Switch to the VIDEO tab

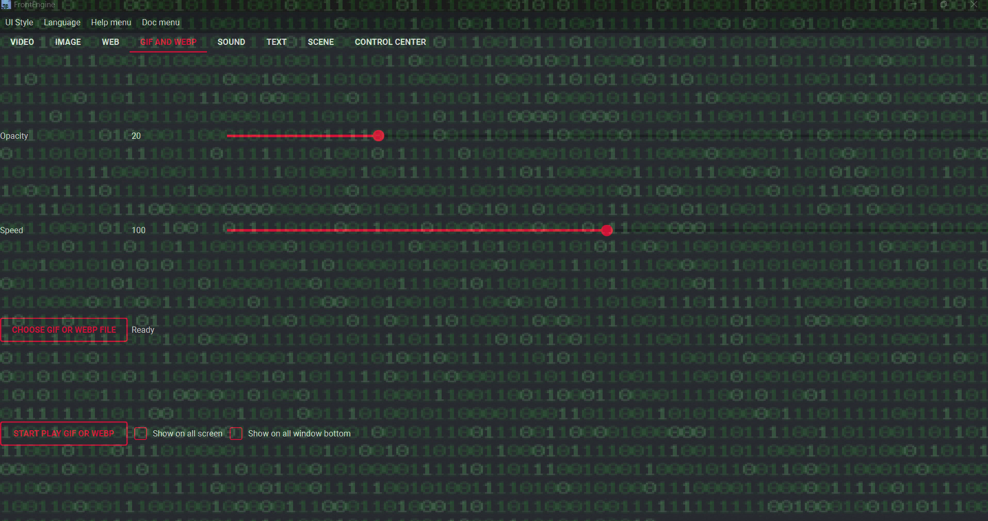point(22,42)
